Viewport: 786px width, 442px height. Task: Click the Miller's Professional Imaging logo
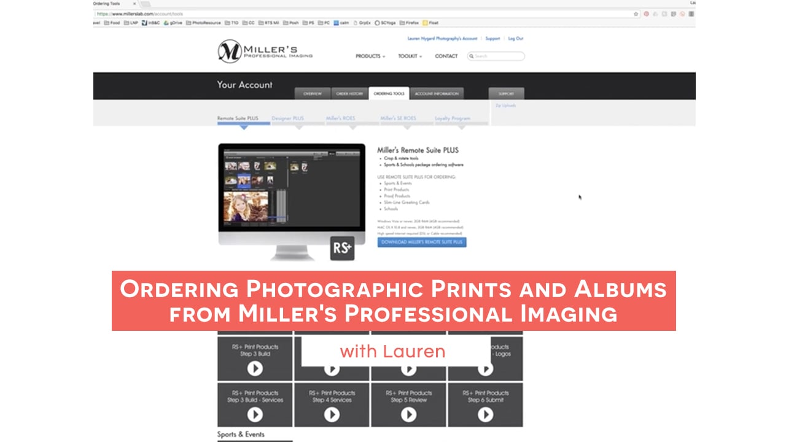[x=265, y=52]
